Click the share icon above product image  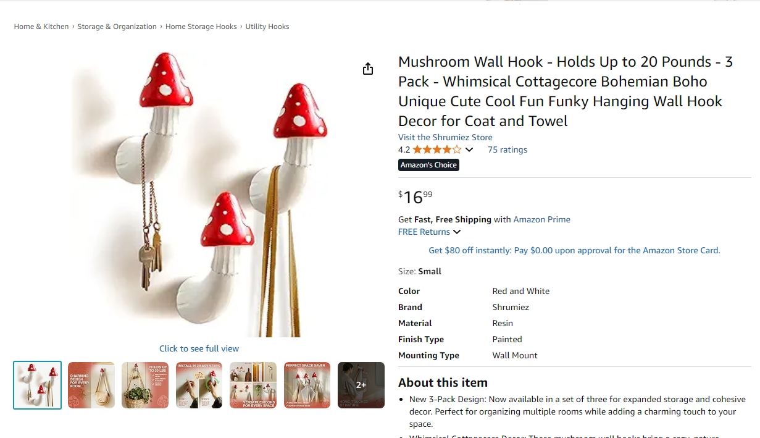(368, 69)
